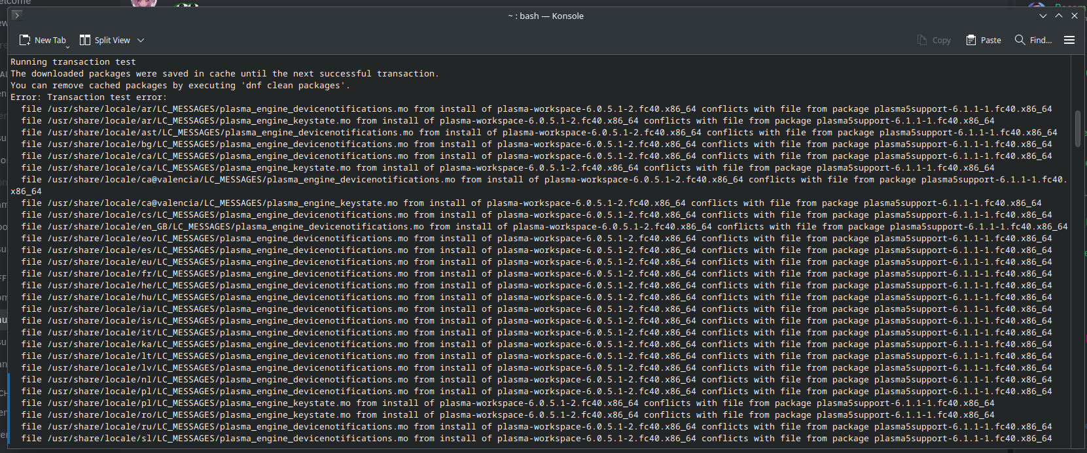Screen dimensions: 1087x453
Task: Click the locale/it devicenotifications.mo conflict line
Action: [x=537, y=333]
